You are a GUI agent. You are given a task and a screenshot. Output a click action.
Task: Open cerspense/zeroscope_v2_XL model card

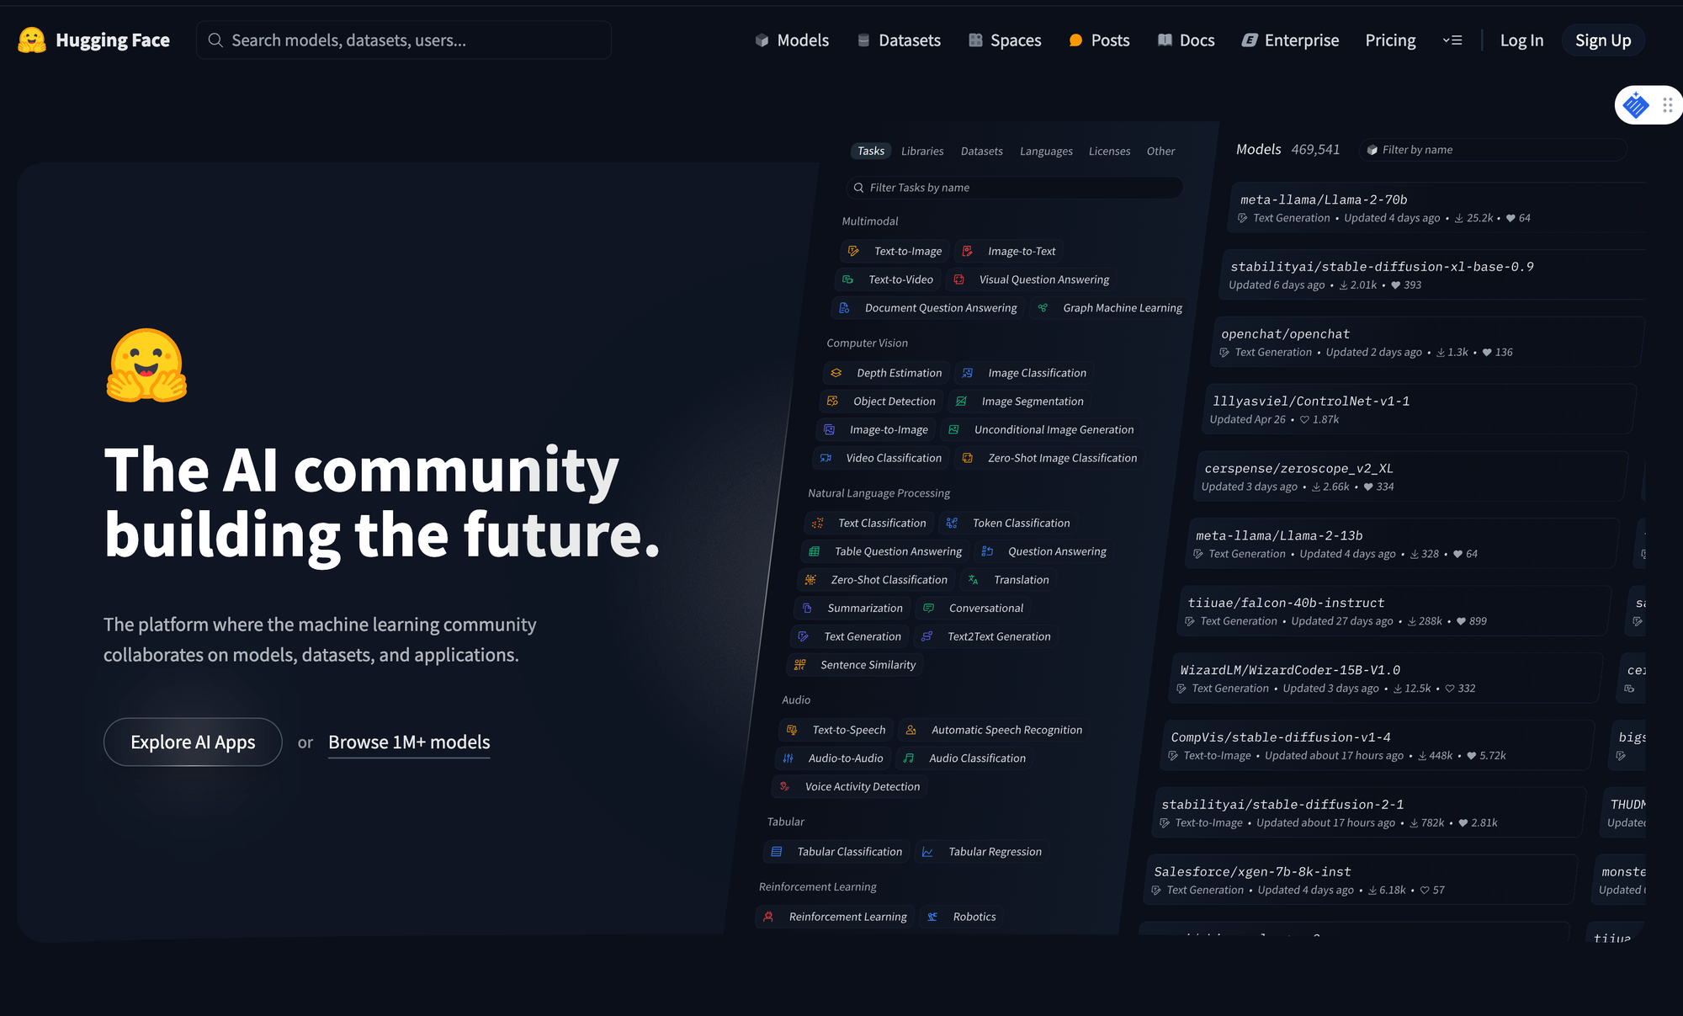point(1411,476)
